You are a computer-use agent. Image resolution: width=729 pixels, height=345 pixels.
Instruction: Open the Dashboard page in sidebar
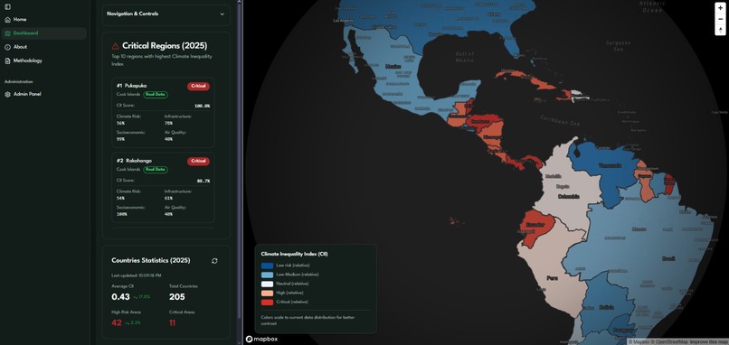point(44,33)
